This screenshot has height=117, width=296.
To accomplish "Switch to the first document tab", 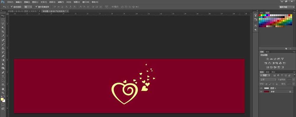I will [x=23, y=11].
